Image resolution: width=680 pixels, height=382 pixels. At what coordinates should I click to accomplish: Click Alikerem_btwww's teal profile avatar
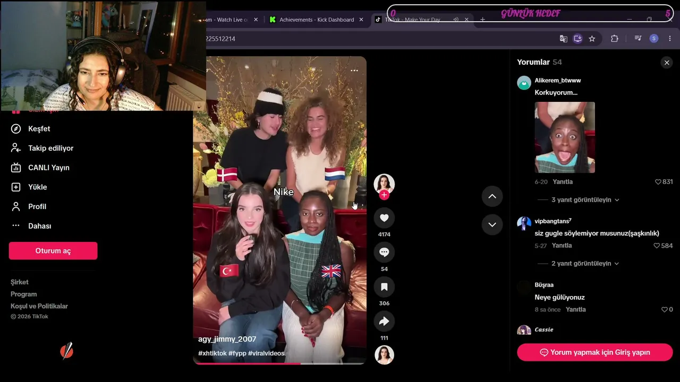tap(524, 83)
